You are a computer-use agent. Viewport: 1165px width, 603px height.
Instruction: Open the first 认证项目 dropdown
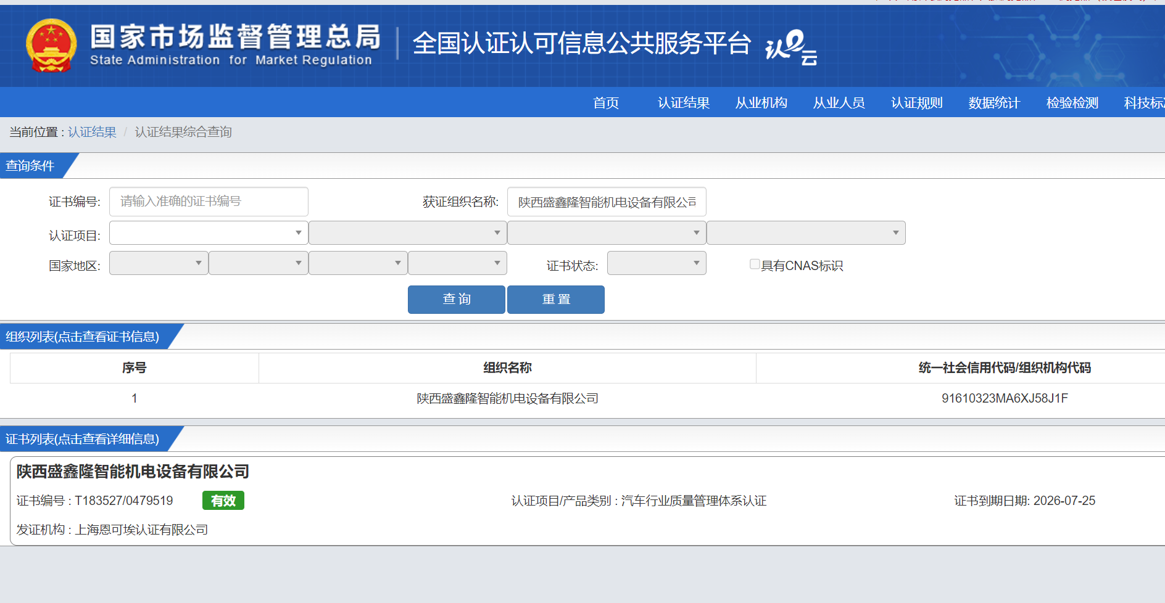tap(209, 233)
